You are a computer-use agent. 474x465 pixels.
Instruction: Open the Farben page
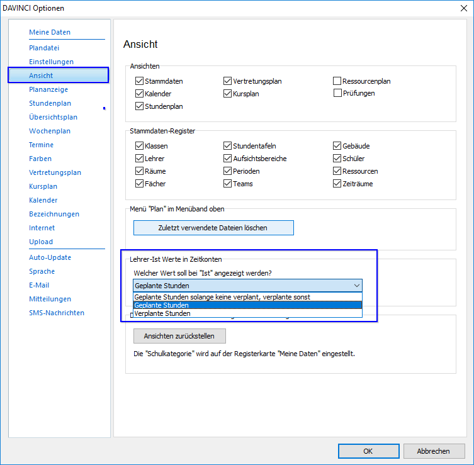tap(40, 159)
